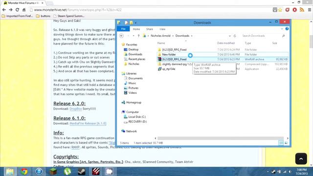This screenshot has width=313, height=176.
Task: Select the slightly damned rpg zip
Action: click(177, 64)
